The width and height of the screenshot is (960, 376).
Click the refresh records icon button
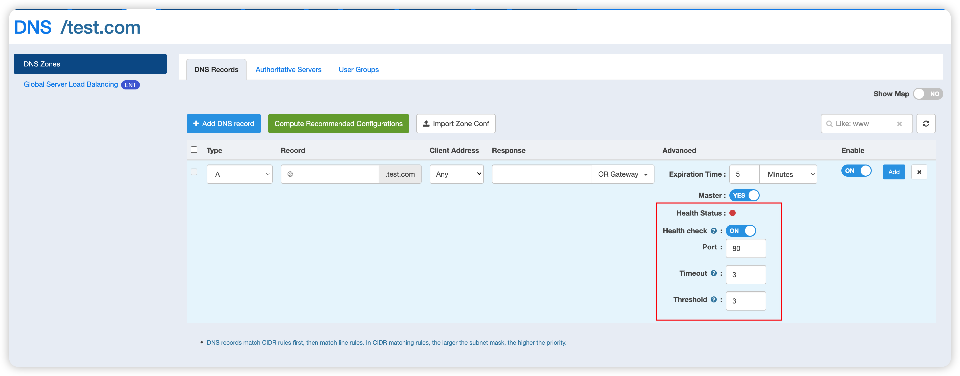(926, 124)
